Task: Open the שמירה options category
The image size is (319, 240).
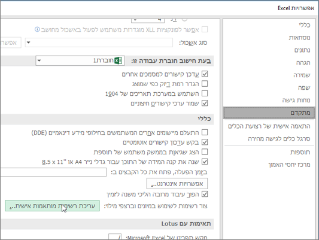Action: (x=302, y=75)
